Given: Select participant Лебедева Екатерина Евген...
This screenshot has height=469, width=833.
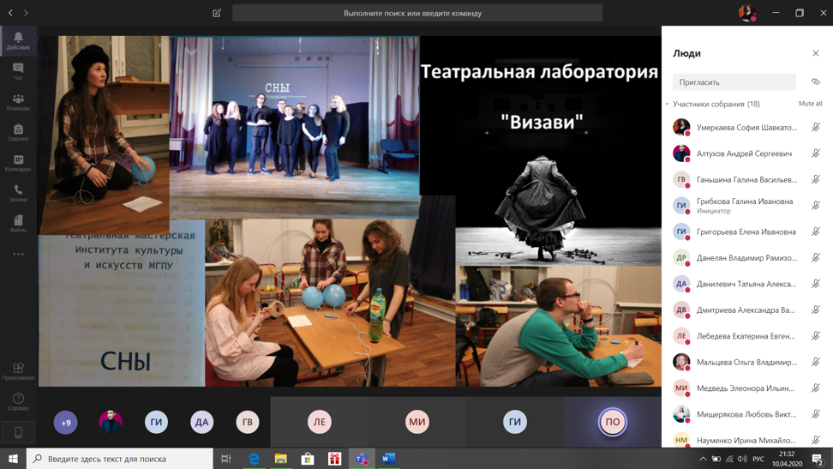Looking at the screenshot, I should tap(747, 335).
